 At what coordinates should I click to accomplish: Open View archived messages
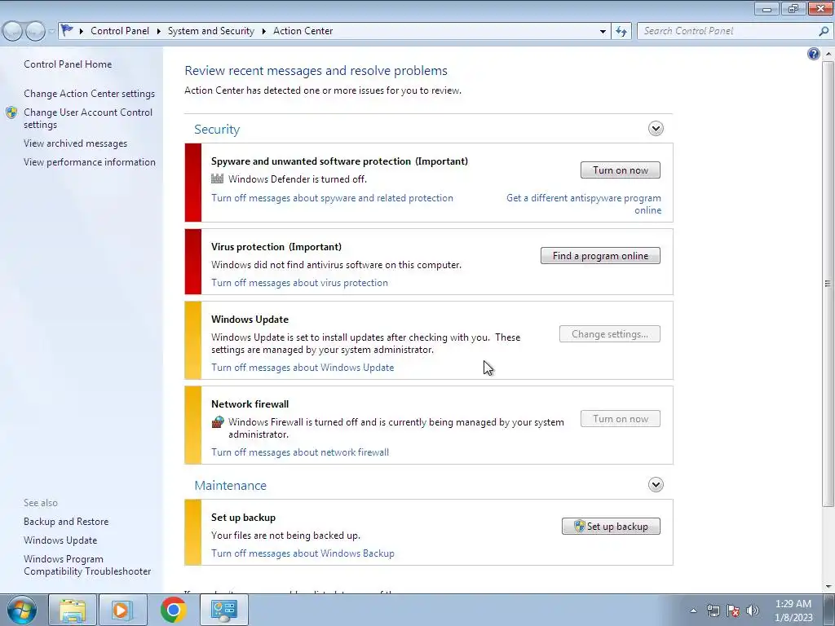tap(76, 143)
